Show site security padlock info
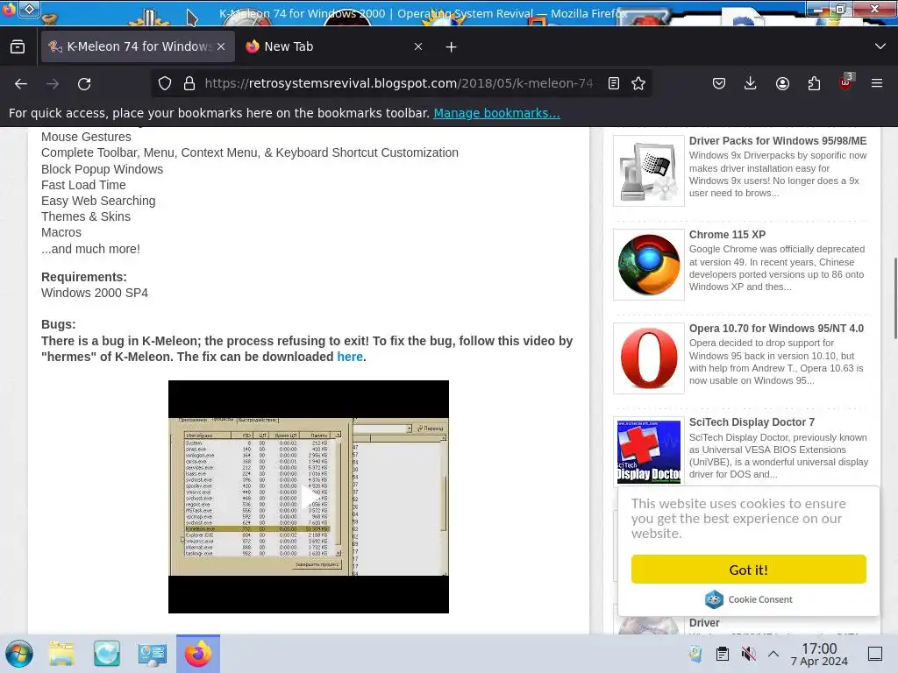The height and width of the screenshot is (673, 898). (x=189, y=83)
